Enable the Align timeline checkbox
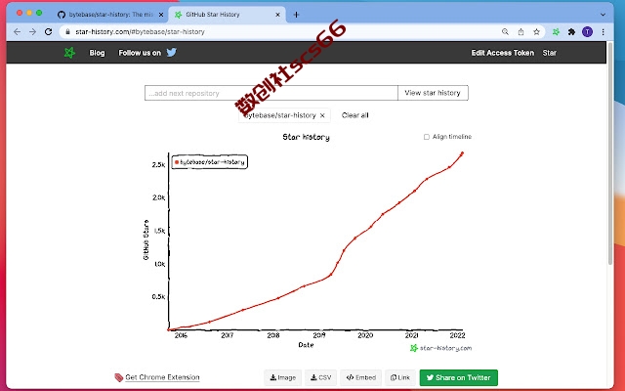This screenshot has width=625, height=391. pos(427,137)
